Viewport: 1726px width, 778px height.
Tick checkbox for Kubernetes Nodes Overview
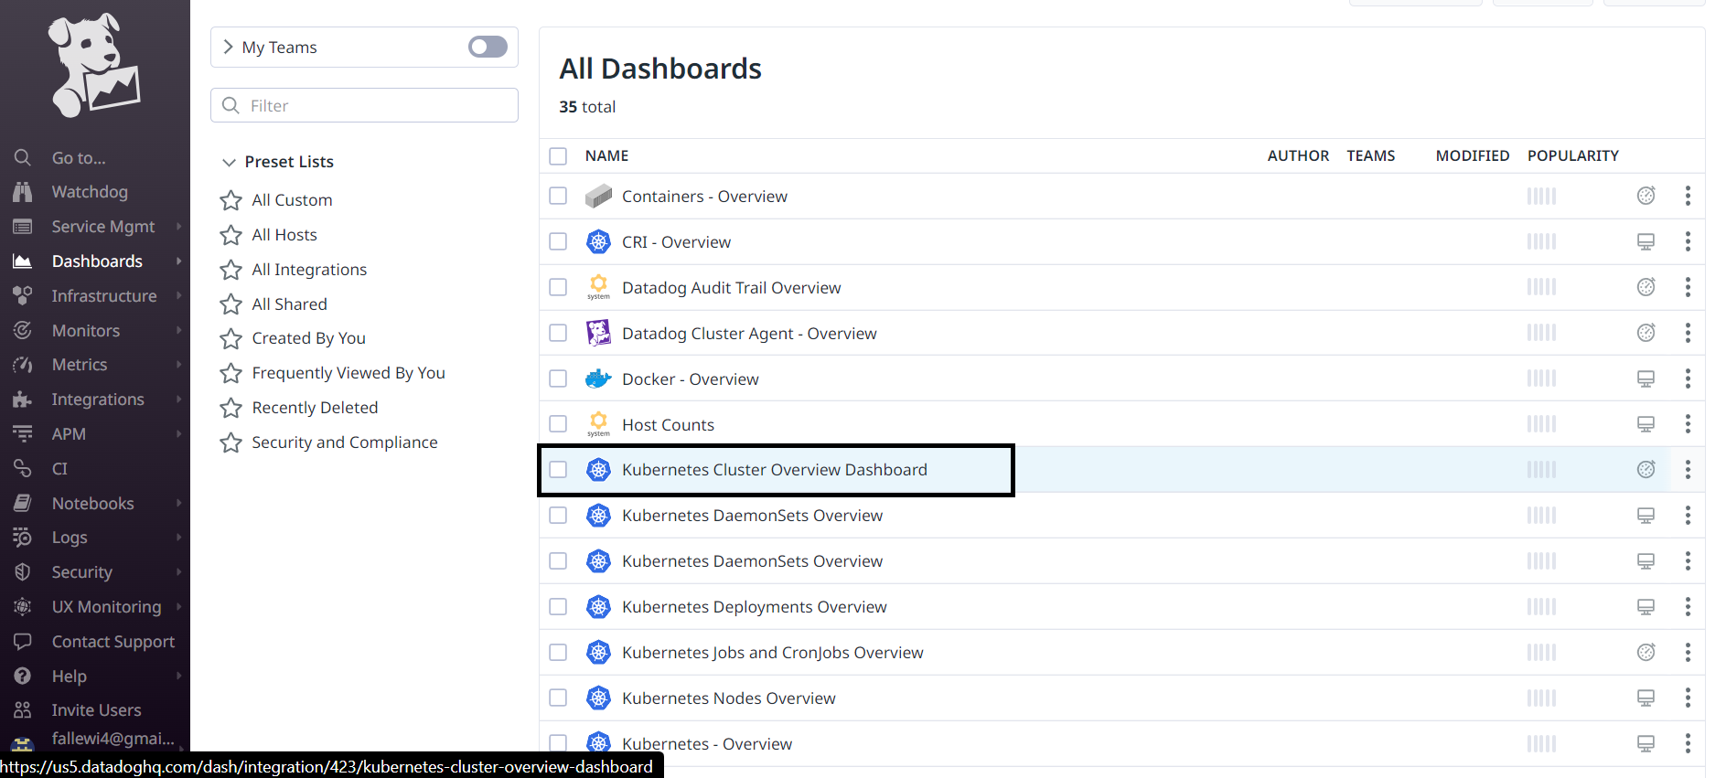[x=558, y=698]
